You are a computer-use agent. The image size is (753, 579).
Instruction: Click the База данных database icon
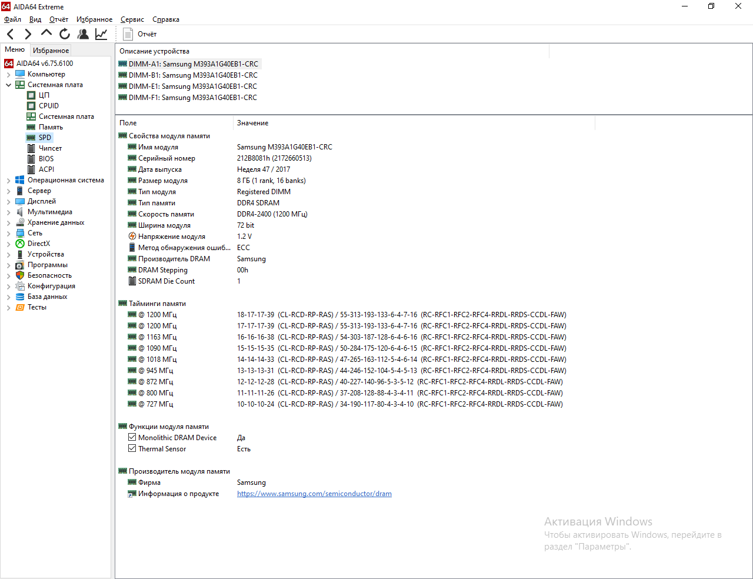coord(20,297)
